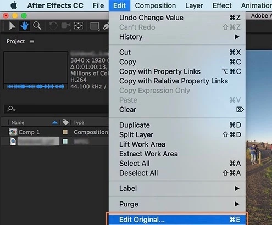This screenshot has width=272, height=225.
Task: Select the Selection arrow tool
Action: pyautogui.click(x=12, y=26)
